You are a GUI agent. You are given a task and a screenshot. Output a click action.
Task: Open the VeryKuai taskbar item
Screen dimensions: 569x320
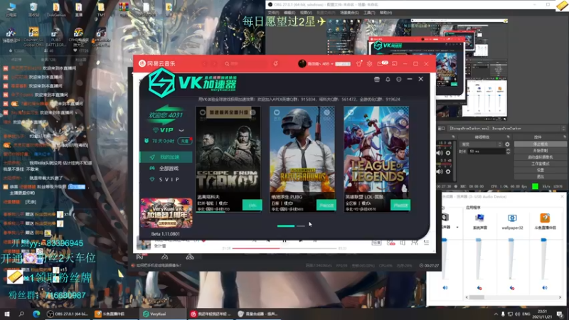click(163, 314)
